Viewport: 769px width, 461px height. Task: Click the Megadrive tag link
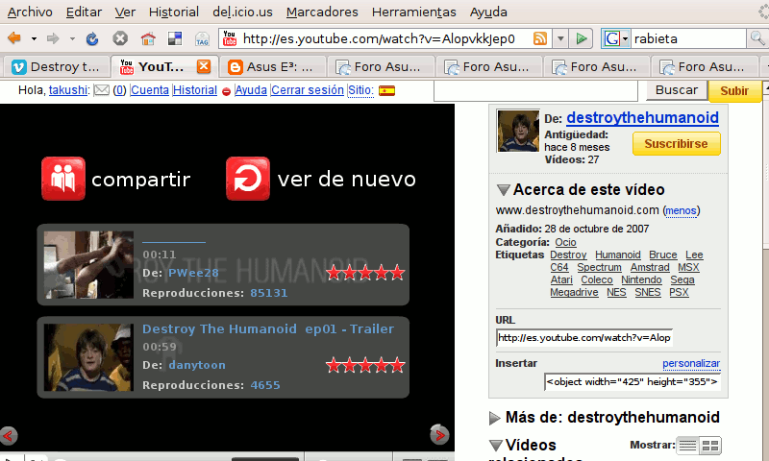click(x=574, y=293)
